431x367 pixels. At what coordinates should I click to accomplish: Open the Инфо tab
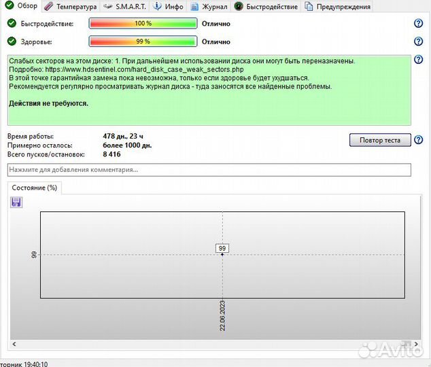tap(168, 7)
